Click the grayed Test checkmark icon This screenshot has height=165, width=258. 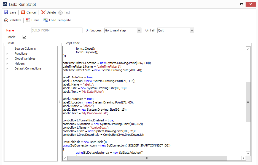point(61,12)
